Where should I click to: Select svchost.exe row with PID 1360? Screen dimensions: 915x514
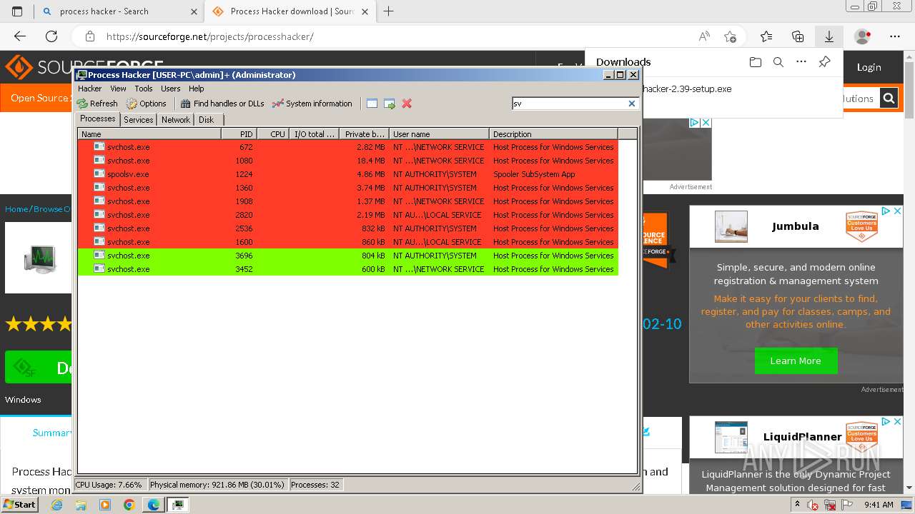click(348, 188)
